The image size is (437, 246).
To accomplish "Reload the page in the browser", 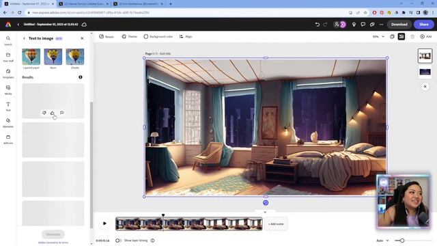I will click(20, 12).
